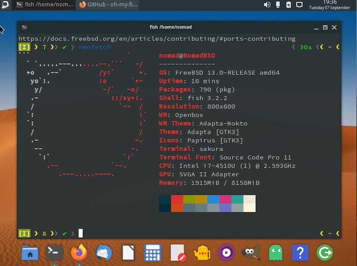Image resolution: width=357 pixels, height=266 pixels.
Task: Open the purple media player from the dock
Action: point(226,253)
